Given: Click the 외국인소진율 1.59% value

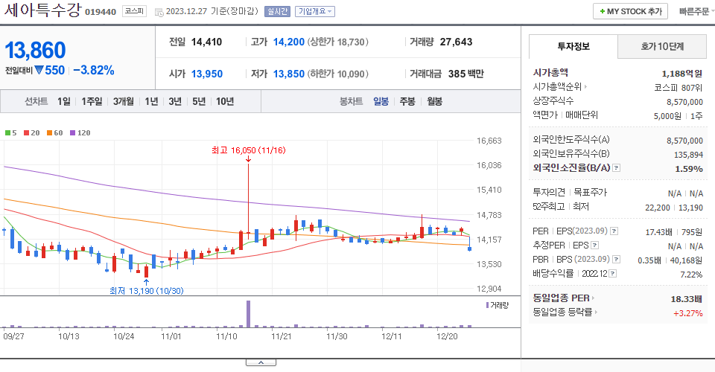Looking at the screenshot, I should [688, 169].
